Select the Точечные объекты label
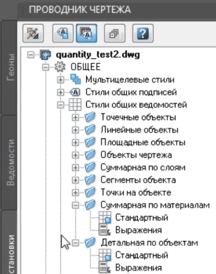 coord(138,117)
